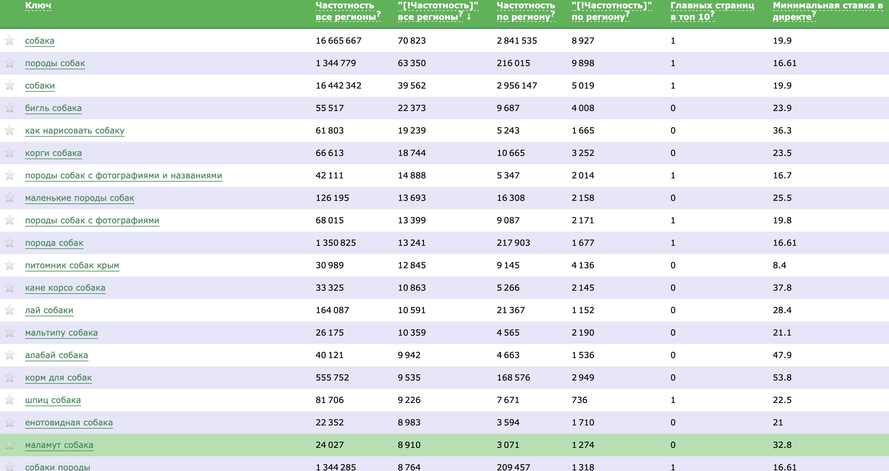Open the 'порода собак' keyword link

54,243
